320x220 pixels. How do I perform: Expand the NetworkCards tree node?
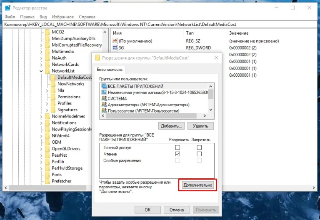pos(41,65)
